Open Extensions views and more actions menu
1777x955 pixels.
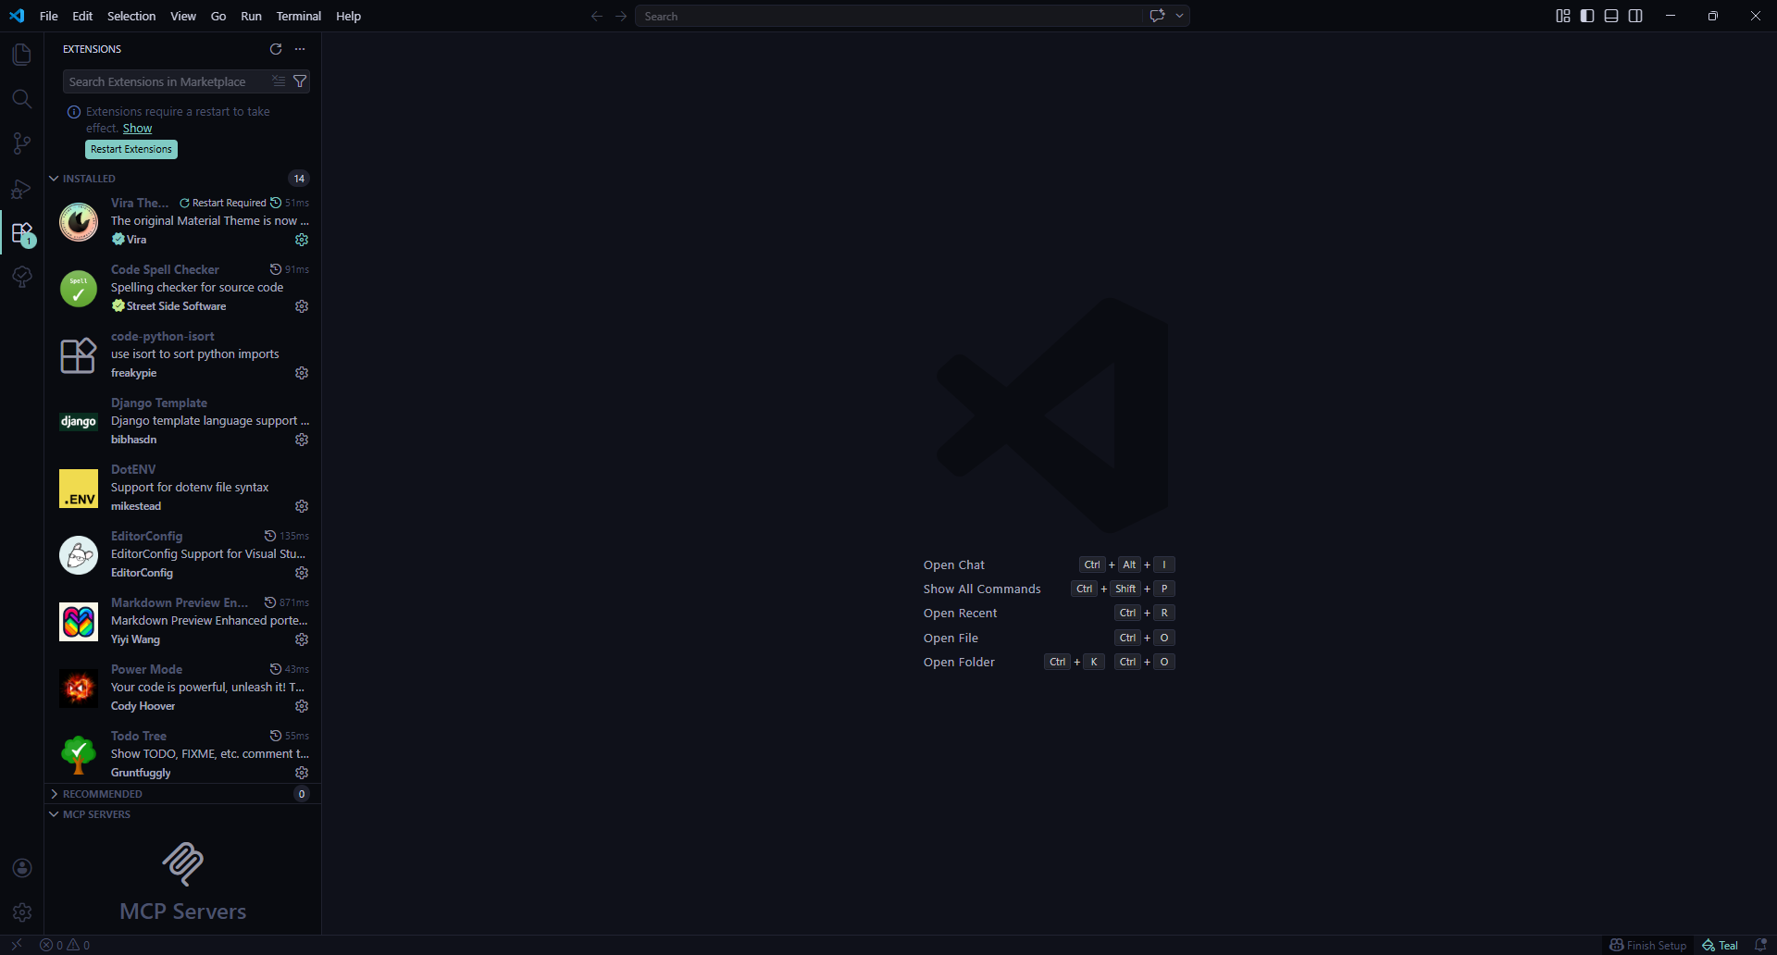tap(300, 49)
